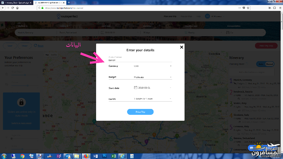Open Internet Explorer from the taskbar

[x=123, y=156]
